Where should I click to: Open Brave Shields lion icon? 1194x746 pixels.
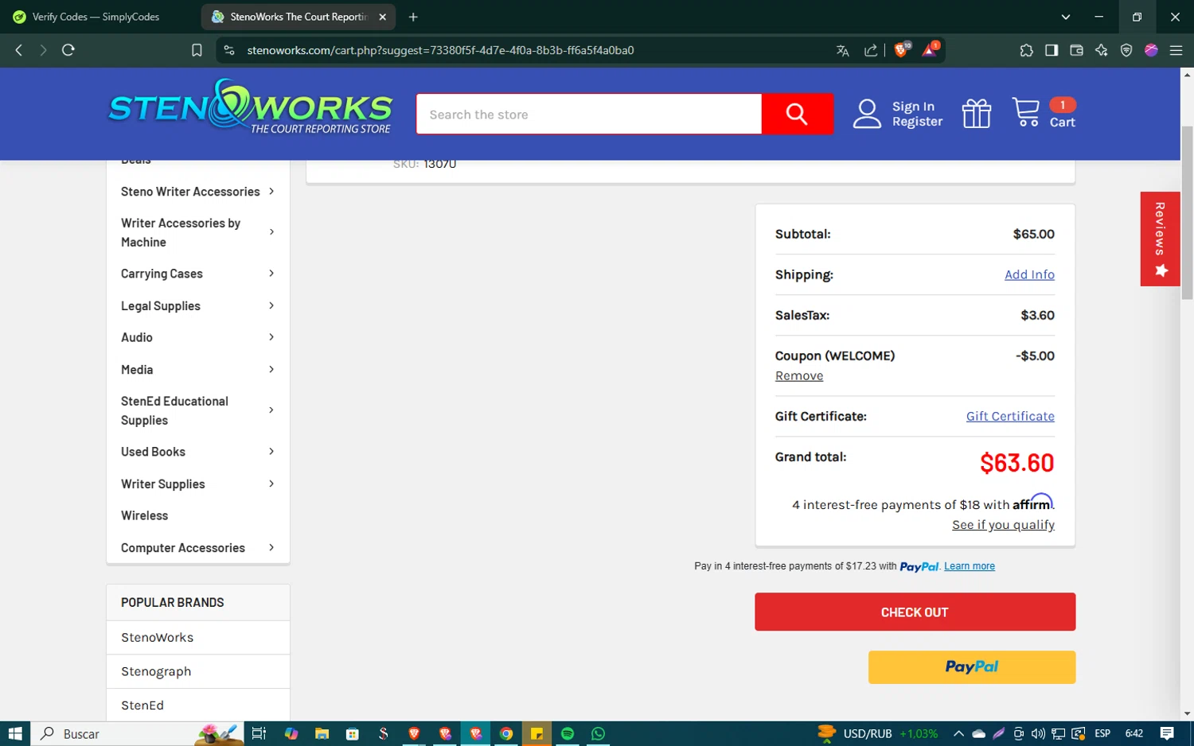(902, 50)
